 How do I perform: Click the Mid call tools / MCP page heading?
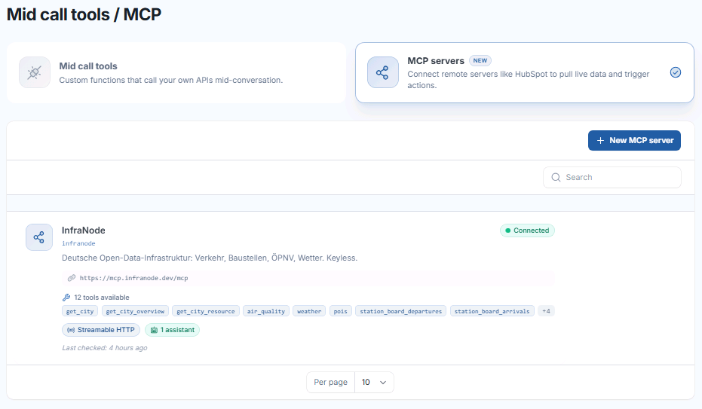pos(84,14)
